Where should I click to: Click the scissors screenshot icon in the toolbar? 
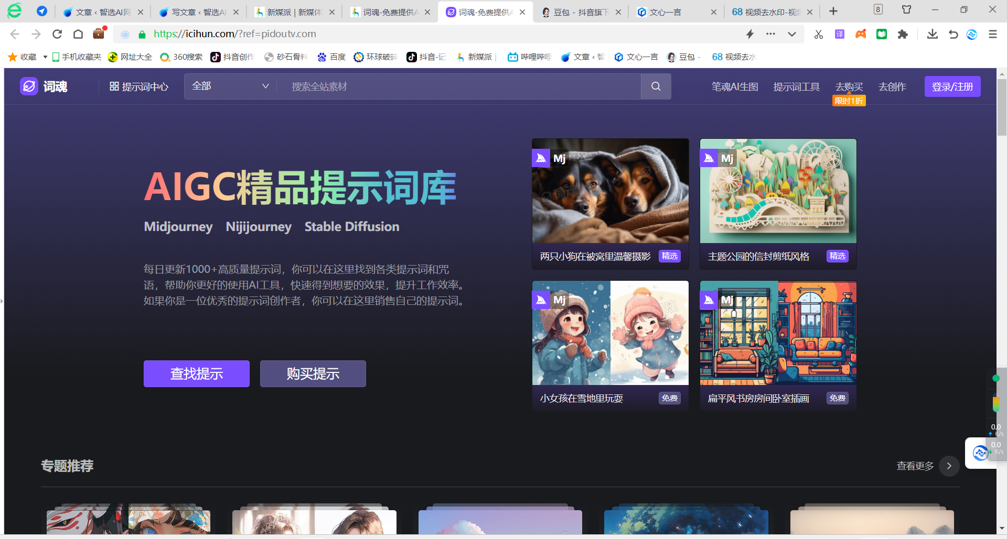818,34
